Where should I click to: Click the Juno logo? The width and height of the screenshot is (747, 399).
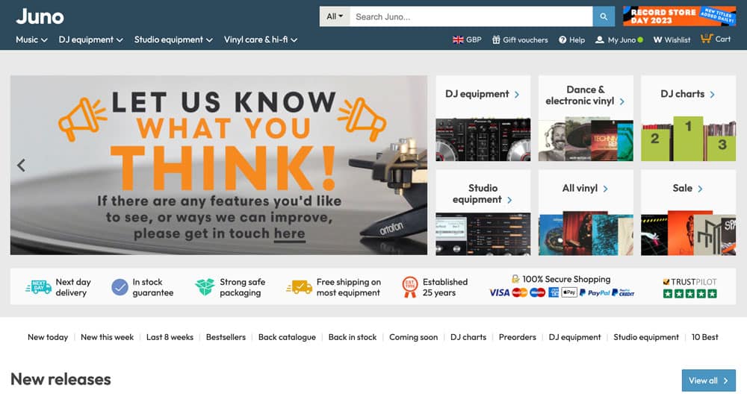click(40, 17)
